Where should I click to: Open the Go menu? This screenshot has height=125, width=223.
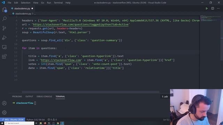[43, 3]
